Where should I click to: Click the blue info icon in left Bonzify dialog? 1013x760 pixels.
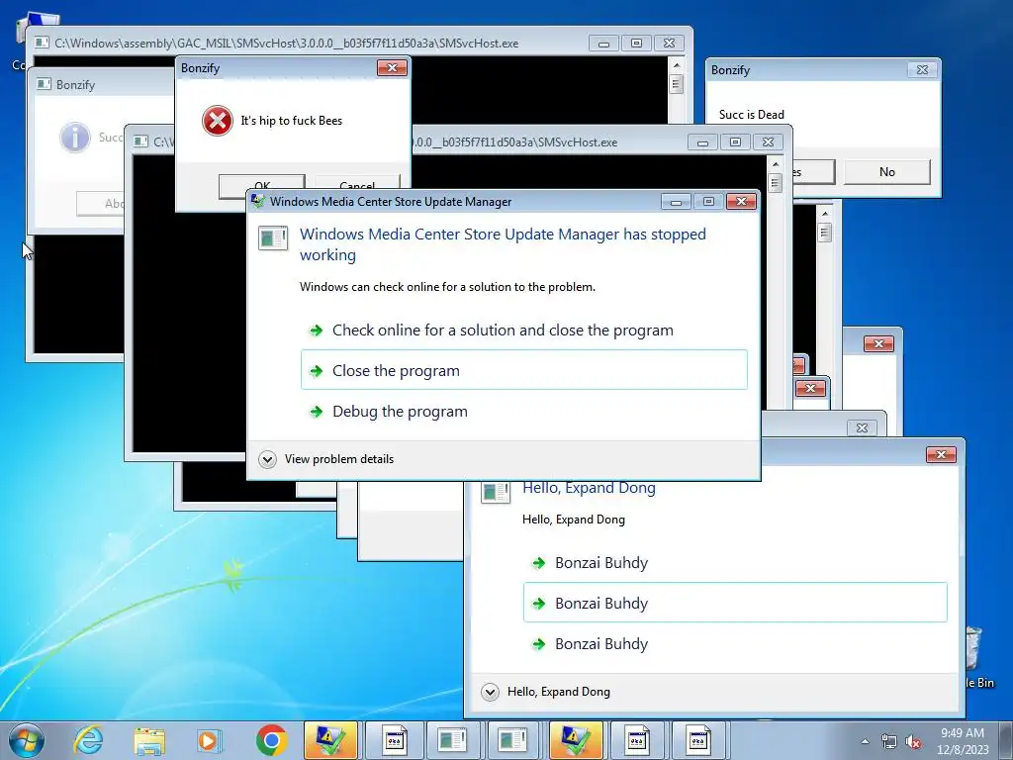pos(75,138)
